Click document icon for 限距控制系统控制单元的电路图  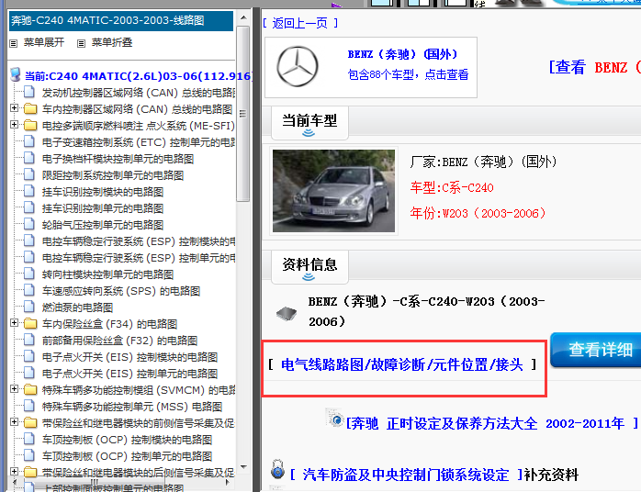[29, 174]
